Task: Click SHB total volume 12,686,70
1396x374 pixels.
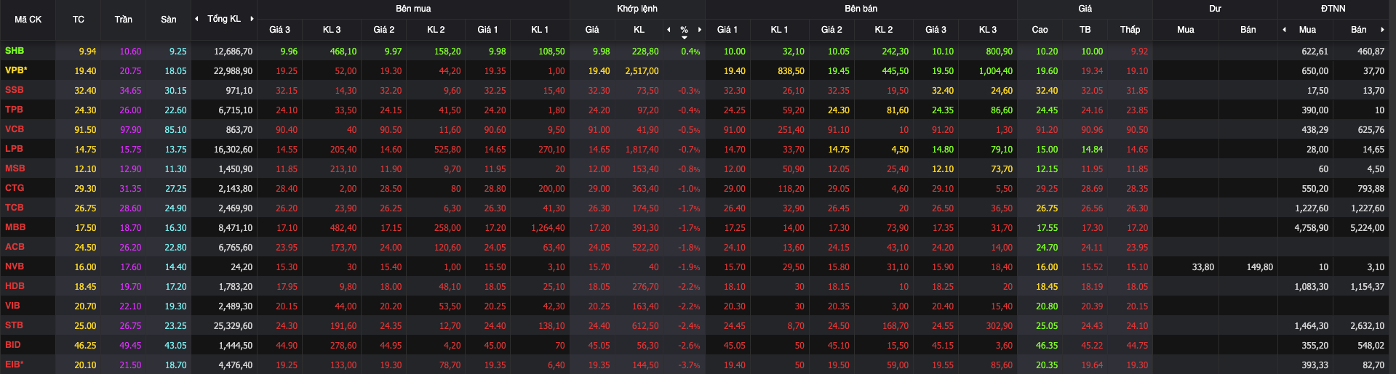Action: [234, 52]
